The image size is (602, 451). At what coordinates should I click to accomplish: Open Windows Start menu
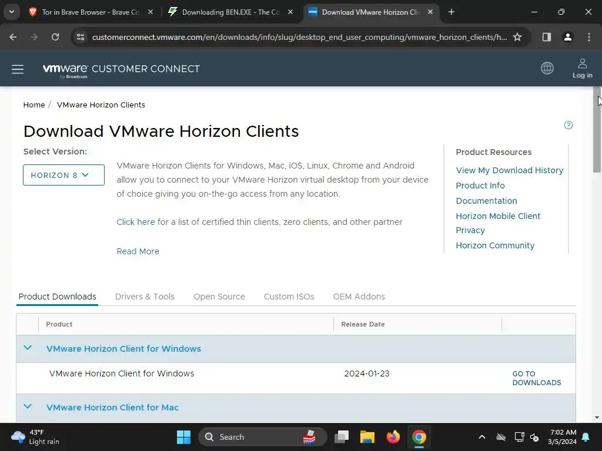coord(183,437)
